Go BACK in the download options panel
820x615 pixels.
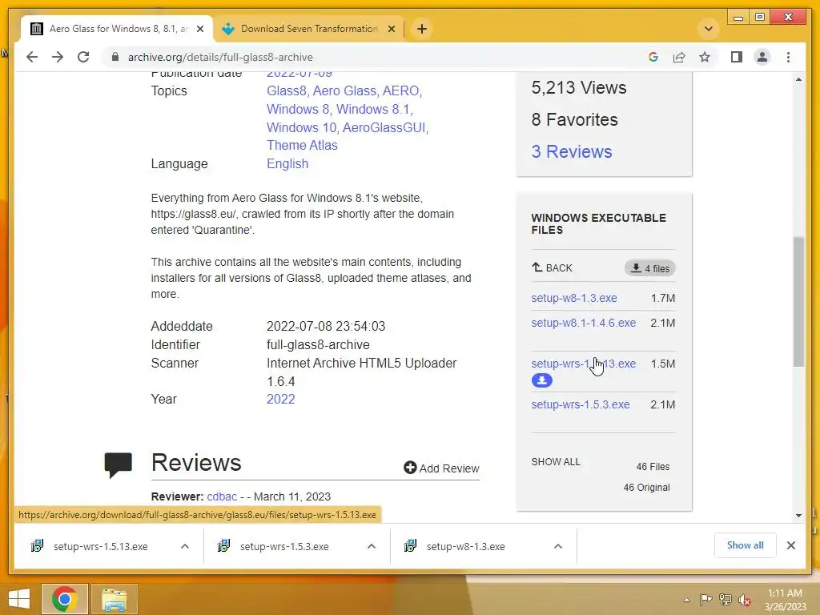pos(552,267)
